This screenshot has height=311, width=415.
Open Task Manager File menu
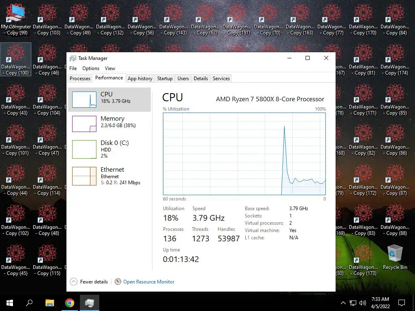[x=73, y=68]
